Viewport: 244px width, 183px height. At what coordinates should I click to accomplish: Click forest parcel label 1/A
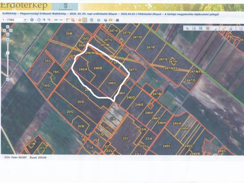pos(113,119)
